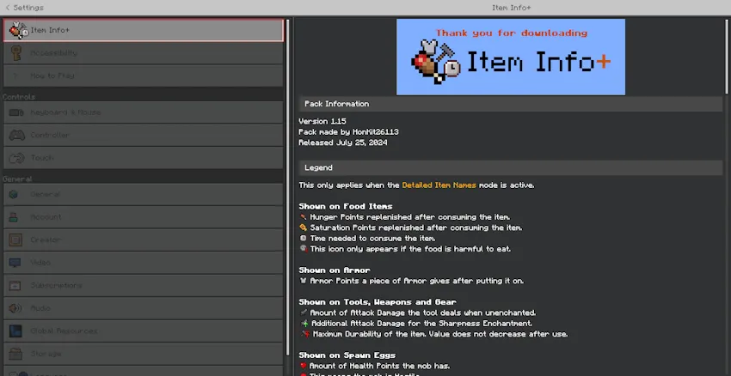Click the Controller gamepad icon

coord(17,136)
